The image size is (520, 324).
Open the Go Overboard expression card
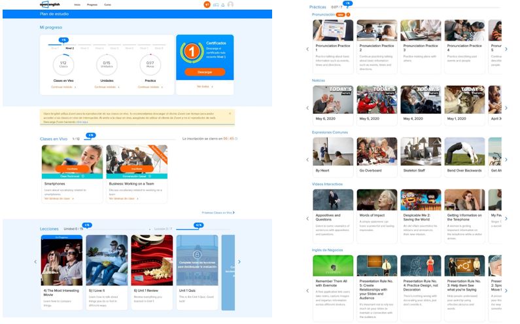click(x=377, y=157)
